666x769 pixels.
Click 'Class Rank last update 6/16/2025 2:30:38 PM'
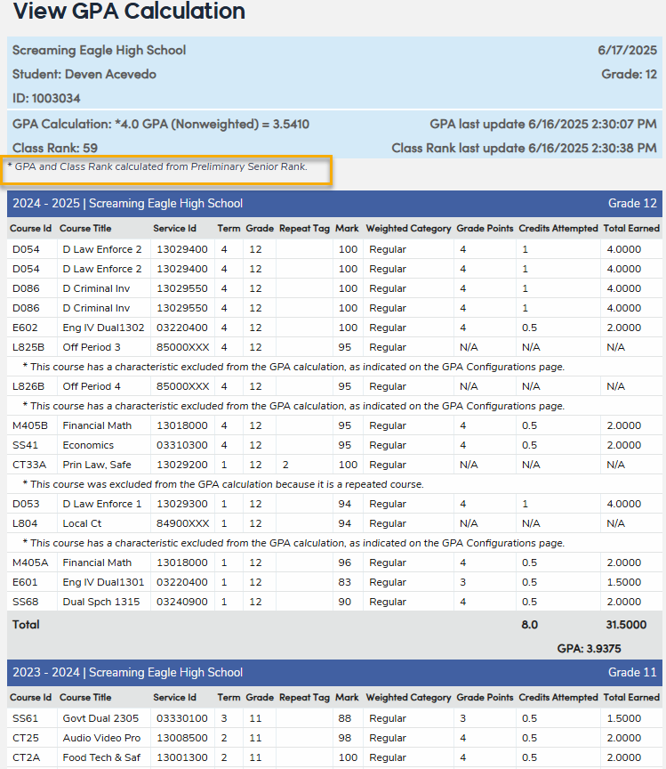coord(524,148)
